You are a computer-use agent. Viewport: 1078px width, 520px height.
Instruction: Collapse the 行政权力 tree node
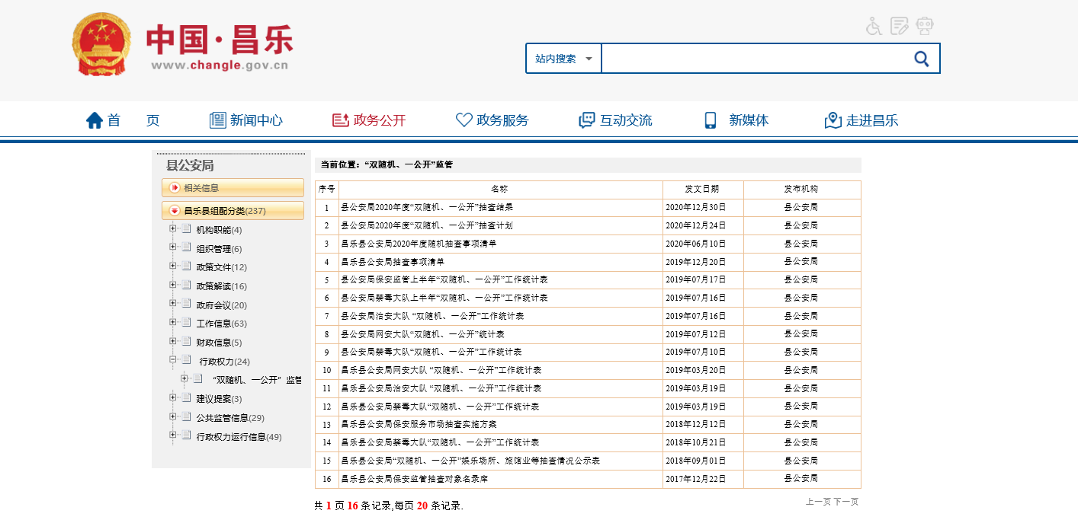(173, 360)
